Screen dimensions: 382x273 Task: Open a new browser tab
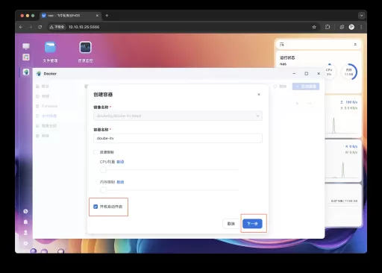click(x=107, y=16)
